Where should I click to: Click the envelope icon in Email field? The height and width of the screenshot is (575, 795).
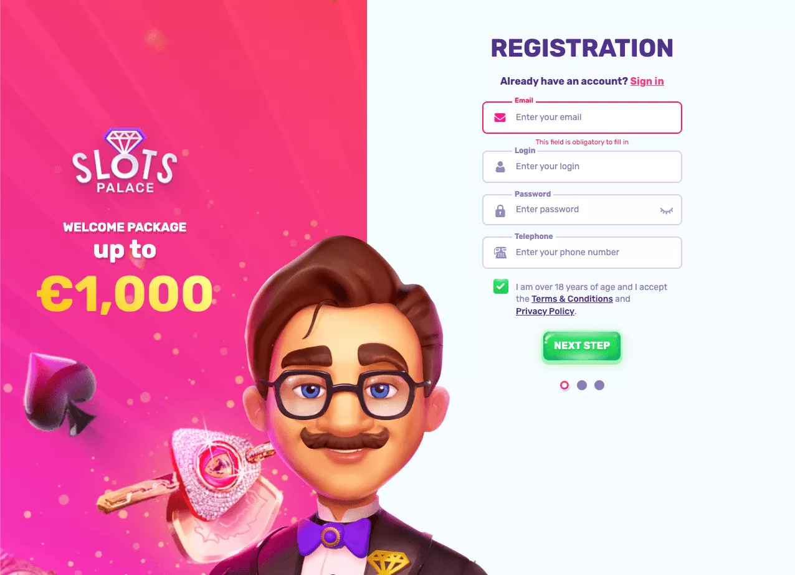500,118
